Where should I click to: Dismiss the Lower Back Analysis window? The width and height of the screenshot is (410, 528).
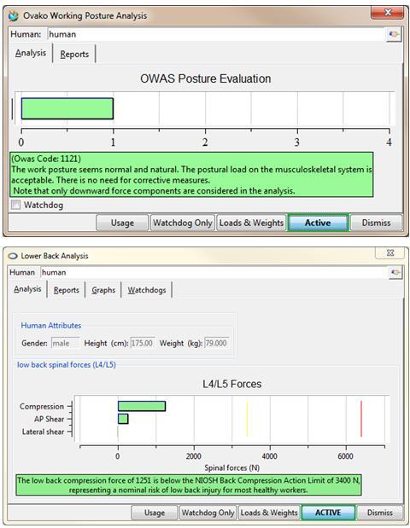(379, 513)
